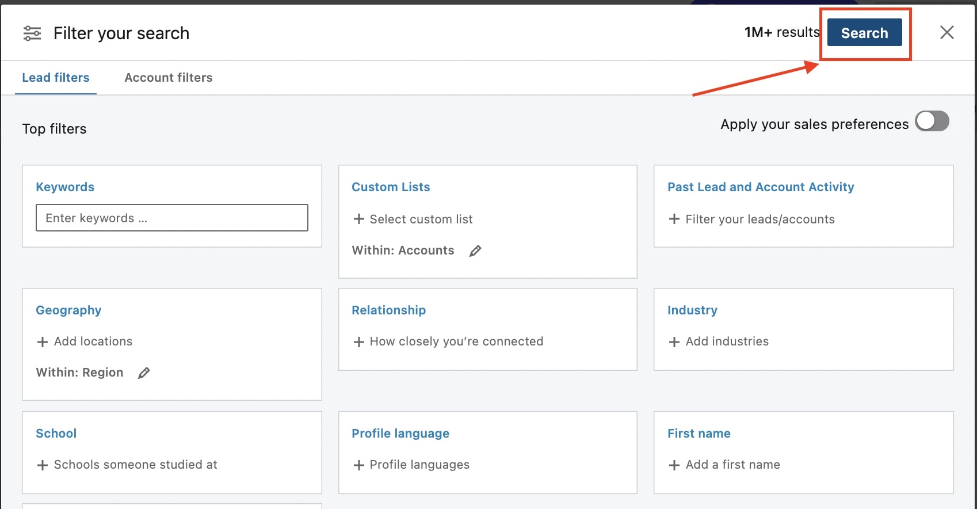977x509 pixels.
Task: Edit the Within: Accounts scope pencil
Action: [x=475, y=250]
